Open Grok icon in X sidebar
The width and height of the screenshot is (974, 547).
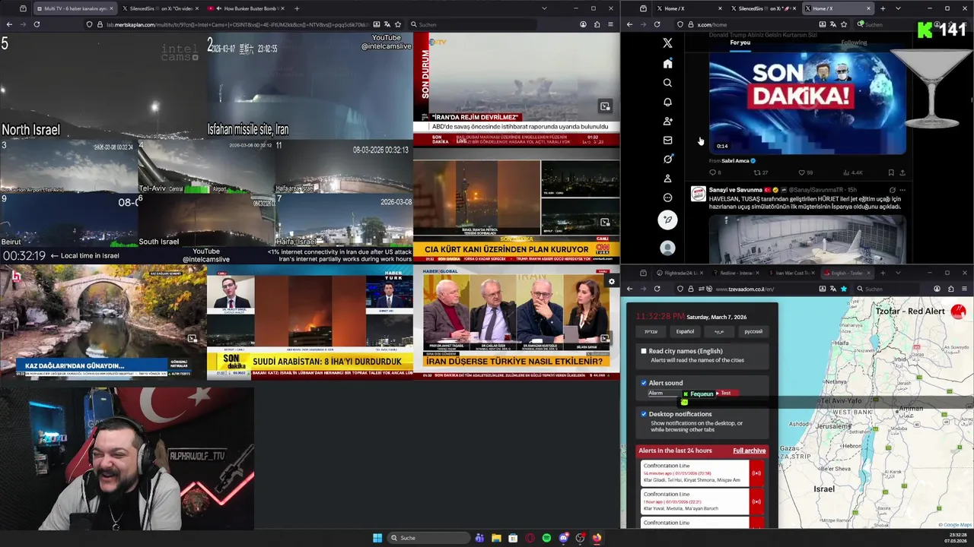tap(667, 159)
